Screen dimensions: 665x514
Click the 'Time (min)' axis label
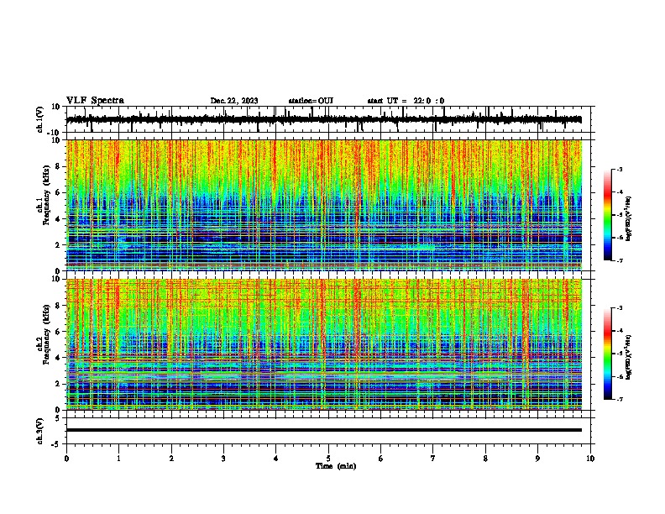336,466
